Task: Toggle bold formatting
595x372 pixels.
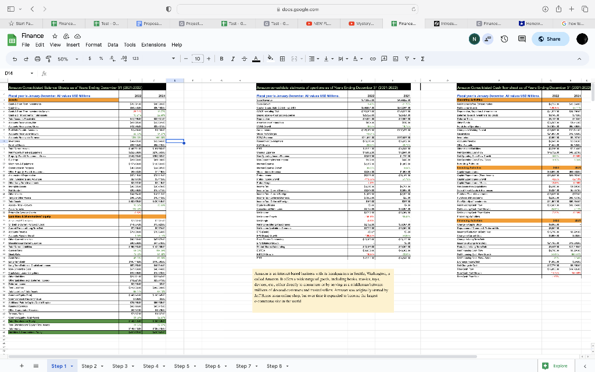Action: point(221,58)
